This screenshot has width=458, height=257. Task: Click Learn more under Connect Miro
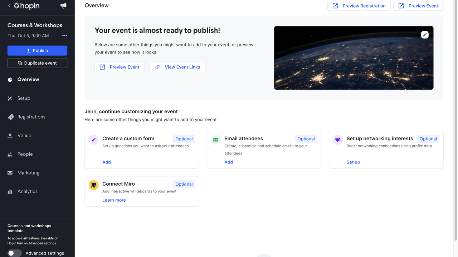click(114, 200)
